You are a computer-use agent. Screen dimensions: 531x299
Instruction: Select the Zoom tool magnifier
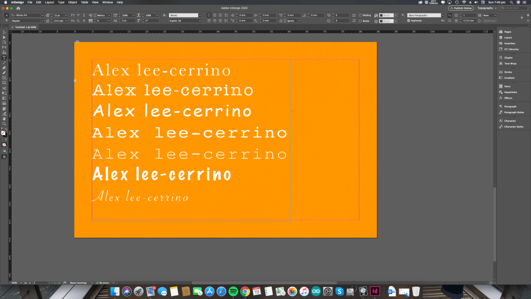pyautogui.click(x=4, y=124)
